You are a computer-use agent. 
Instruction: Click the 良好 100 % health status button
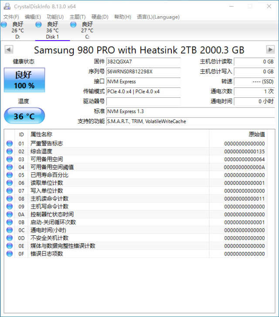click(24, 80)
